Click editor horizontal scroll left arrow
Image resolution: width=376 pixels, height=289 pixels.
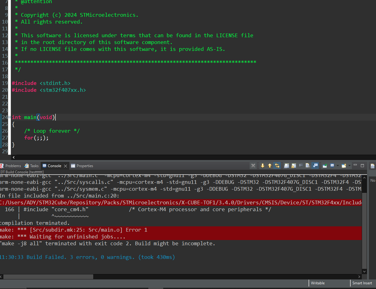[14, 157]
